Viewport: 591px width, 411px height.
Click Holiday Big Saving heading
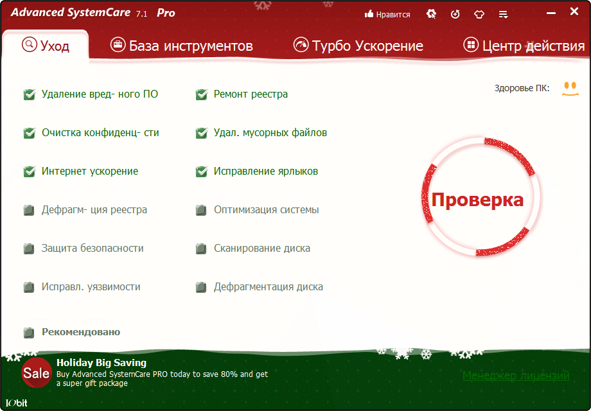click(x=101, y=363)
